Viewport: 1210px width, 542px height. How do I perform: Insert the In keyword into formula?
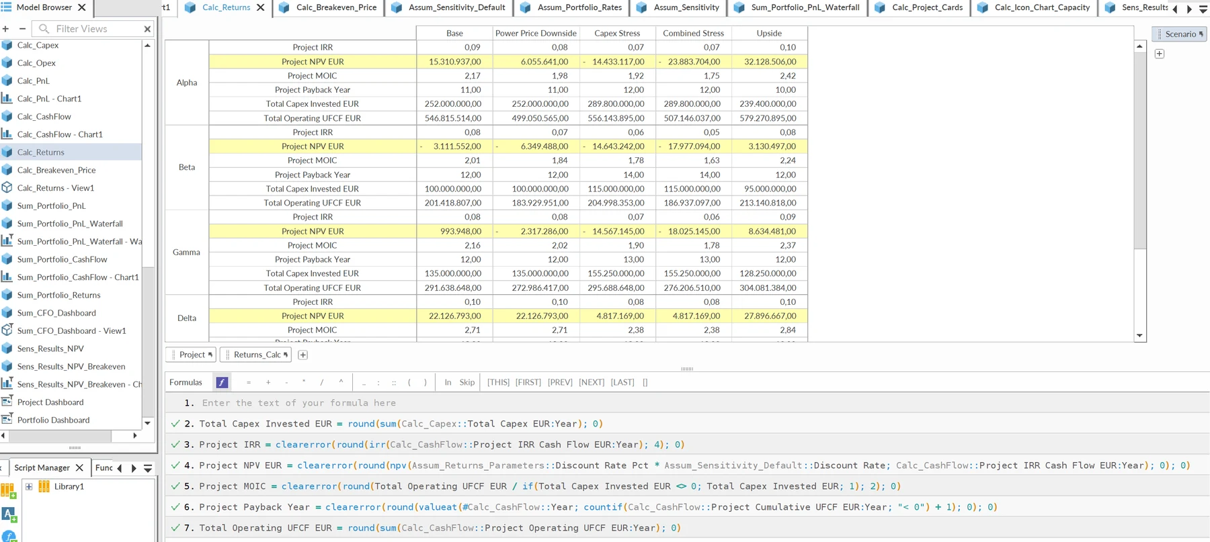[448, 382]
